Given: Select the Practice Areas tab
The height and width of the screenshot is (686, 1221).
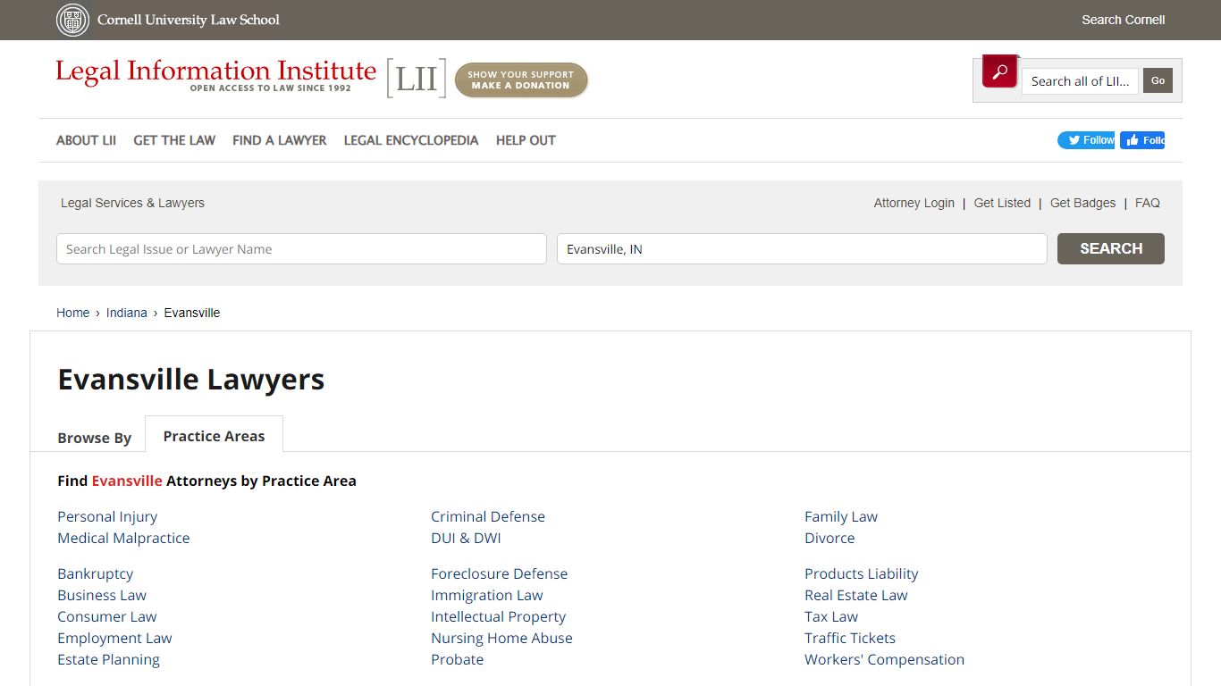Looking at the screenshot, I should 214,436.
